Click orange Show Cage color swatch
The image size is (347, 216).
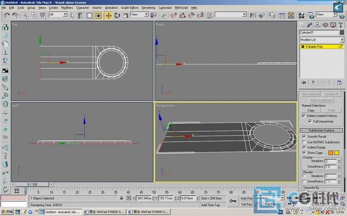click(x=330, y=153)
